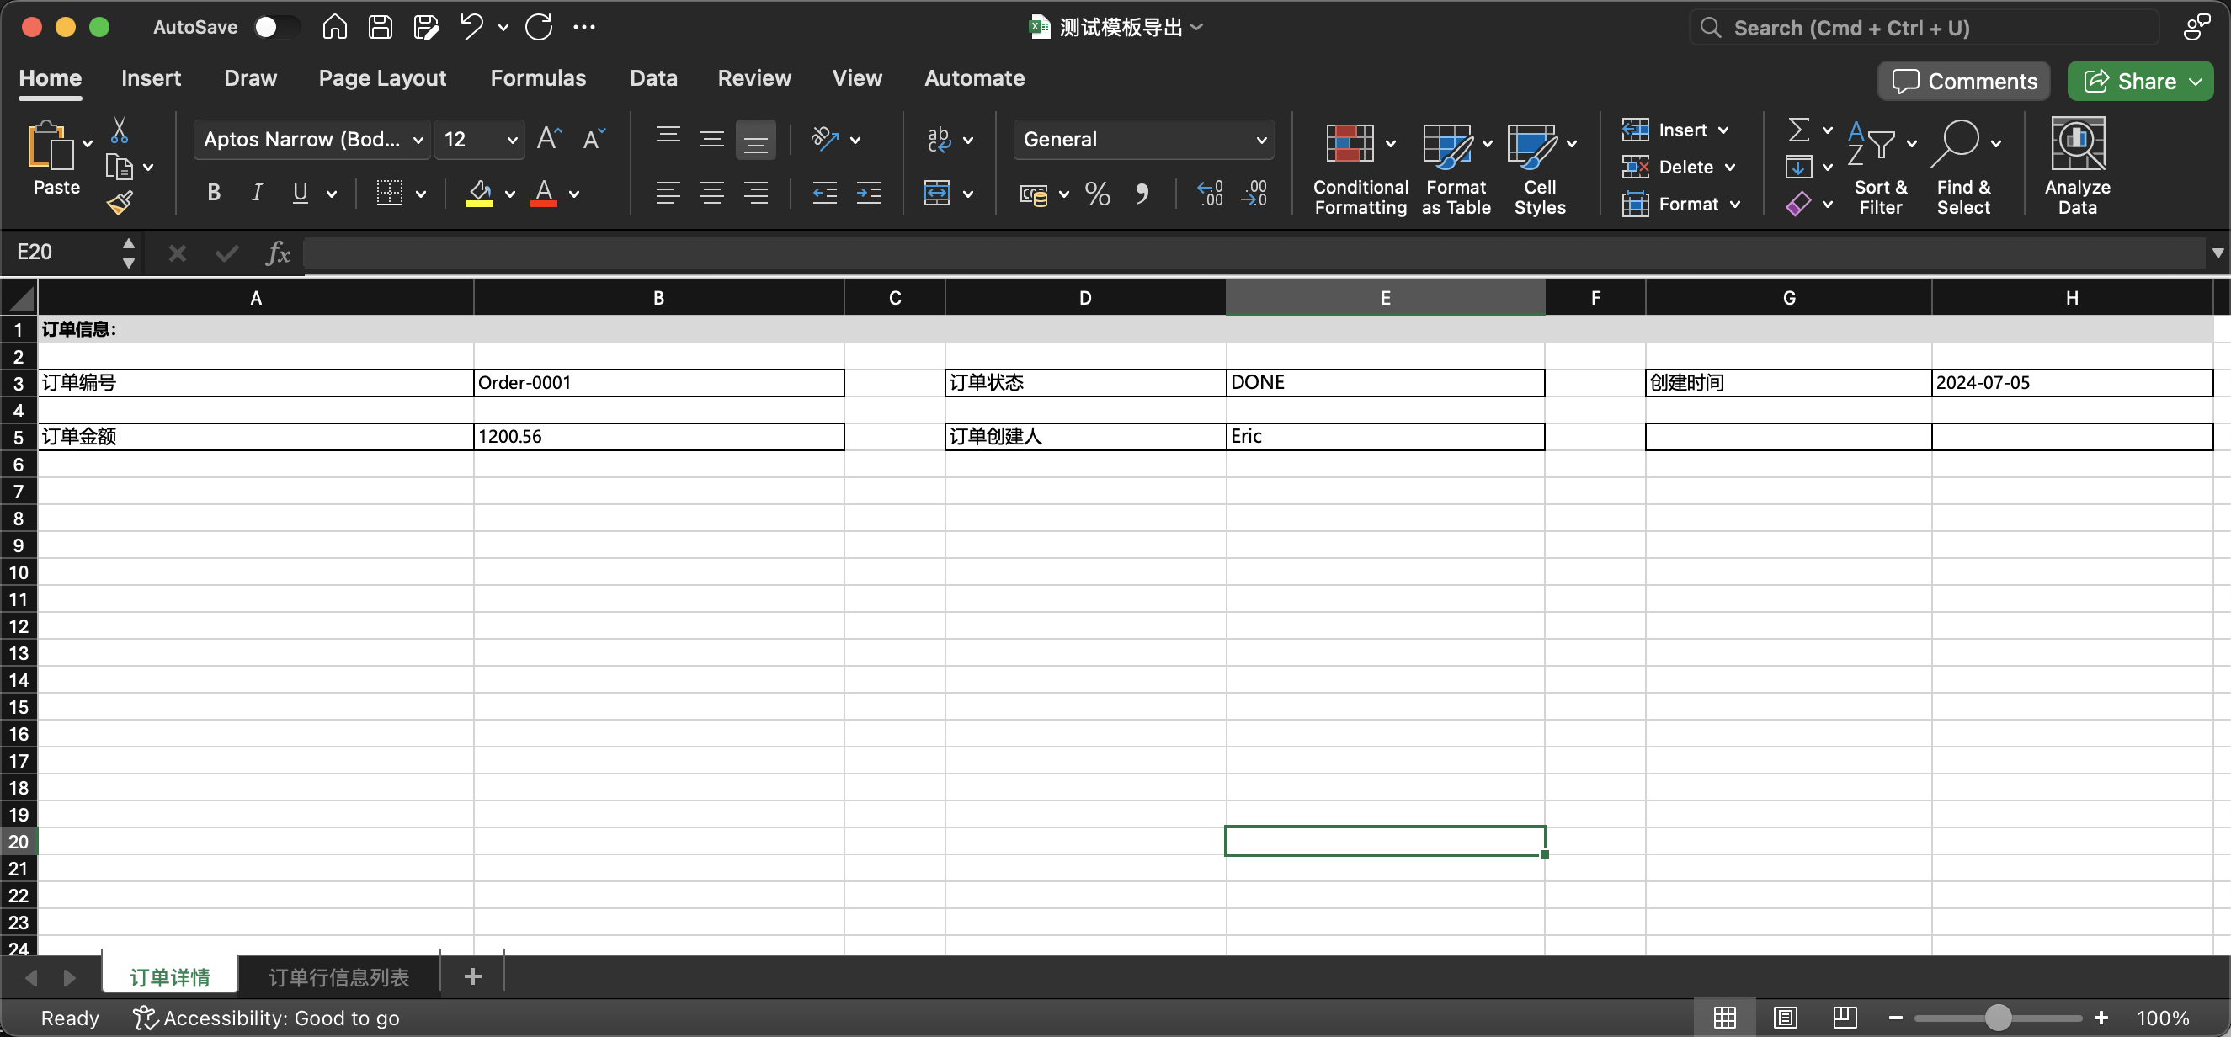Expand the Delete cells dropdown arrow
The height and width of the screenshot is (1037, 2231).
pyautogui.click(x=1729, y=168)
